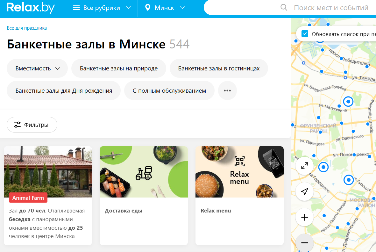Open the Все для праздника breadcrumb link
This screenshot has height=252, width=376.
click(27, 28)
